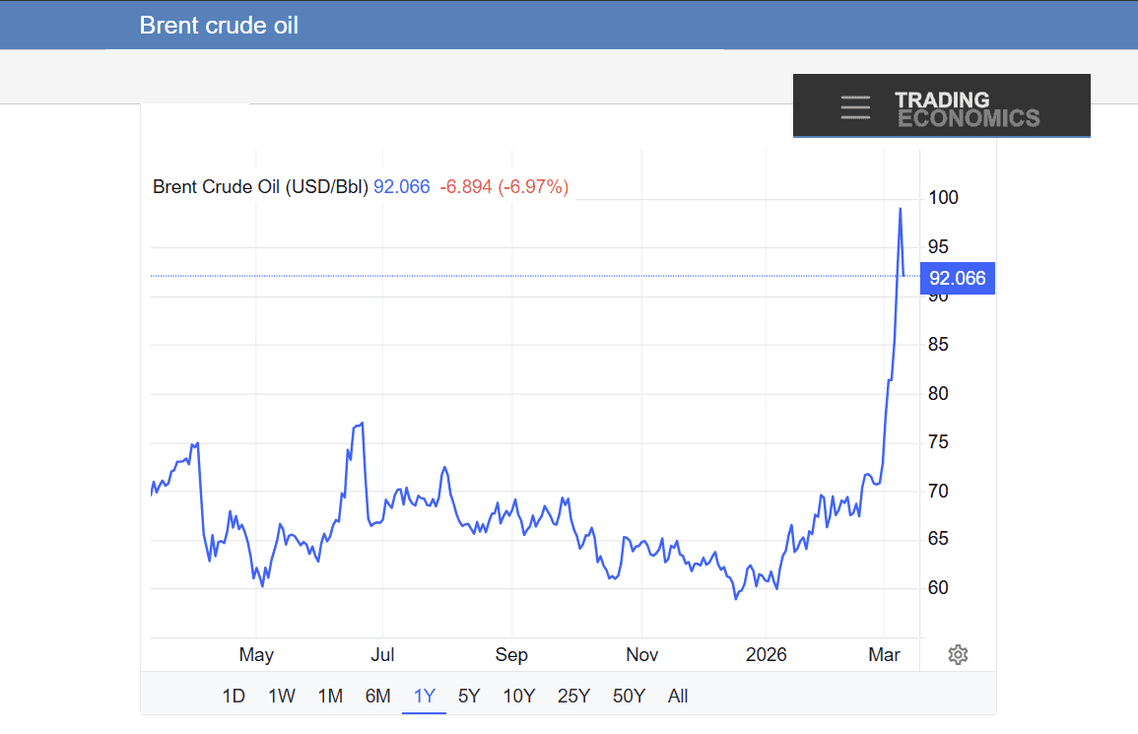Click the Brent crude oil page header
Viewport: 1138px width, 734px height.
pos(219,26)
